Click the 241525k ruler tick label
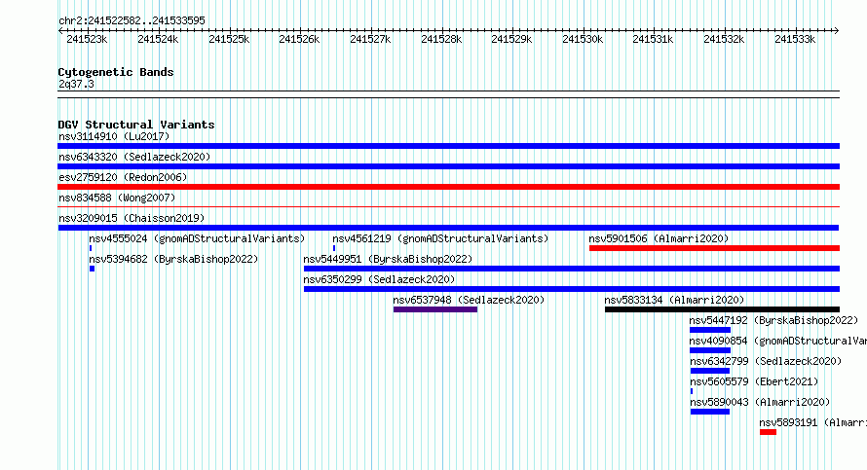The image size is (867, 470). coord(229,39)
